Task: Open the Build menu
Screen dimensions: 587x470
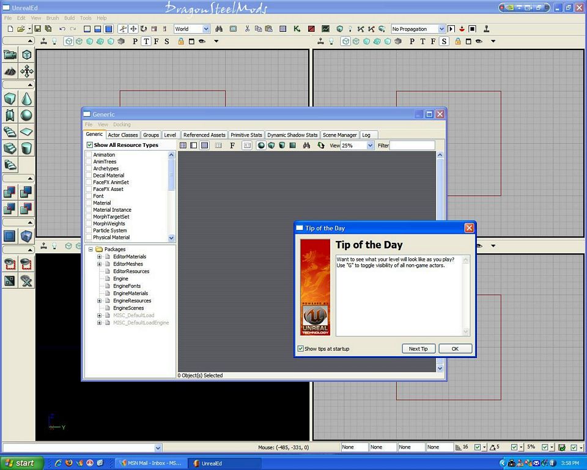Action: pos(70,18)
